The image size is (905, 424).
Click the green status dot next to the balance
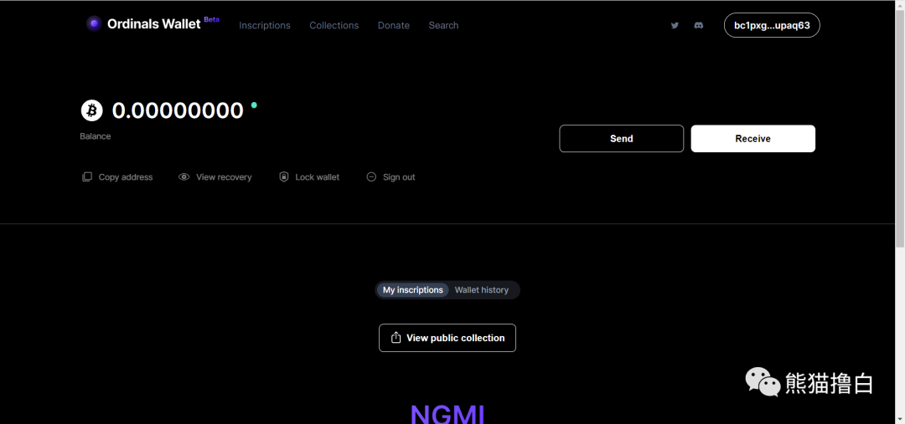click(x=254, y=105)
